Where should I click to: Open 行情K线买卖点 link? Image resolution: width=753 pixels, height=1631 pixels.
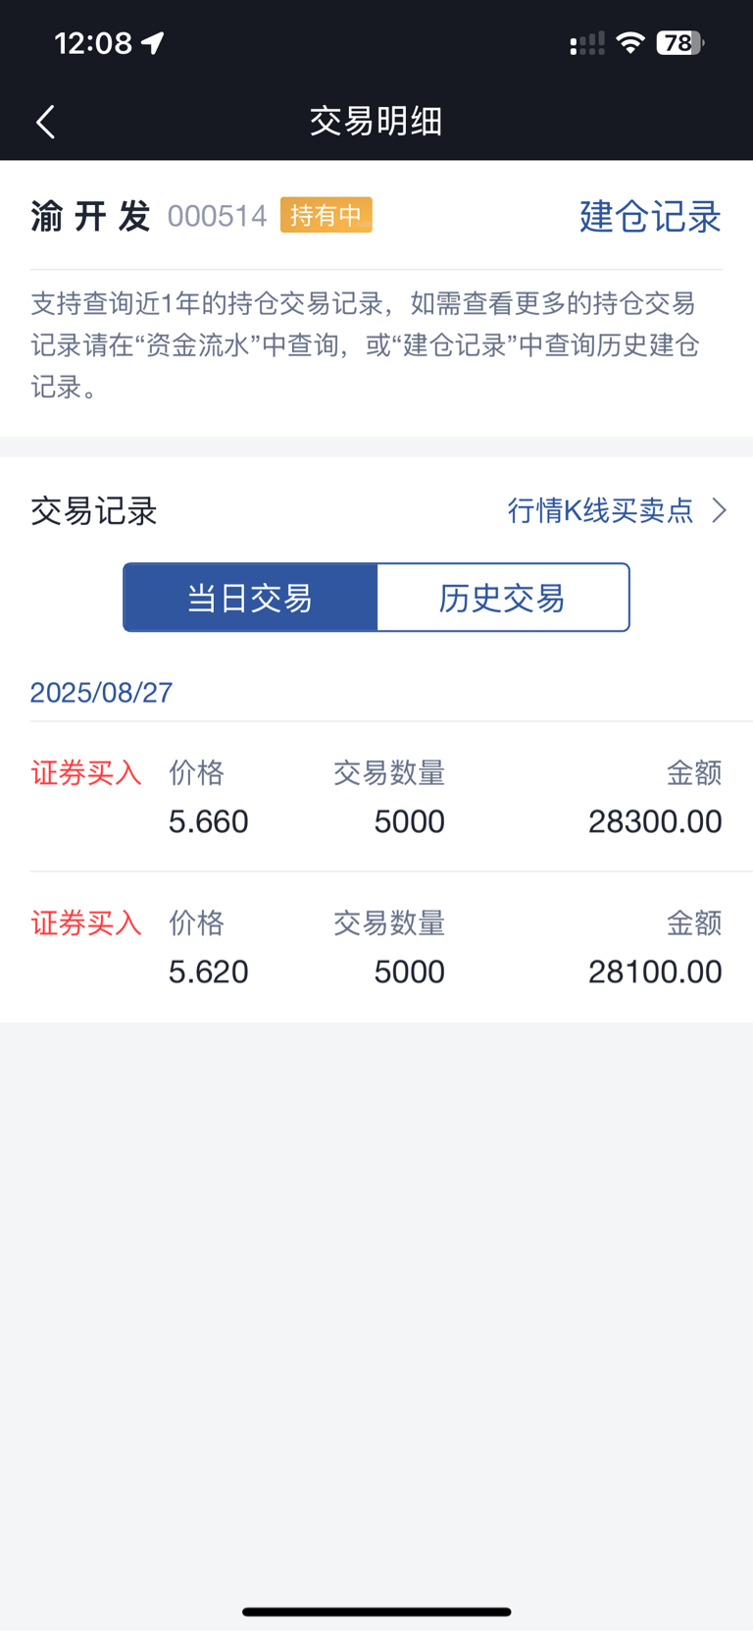pyautogui.click(x=600, y=510)
